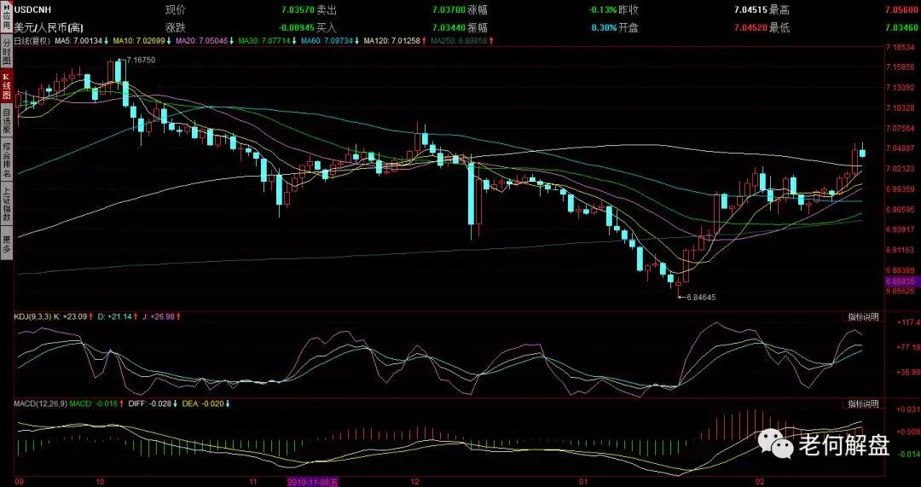Click the 卖出 price 7.03700

[x=449, y=10]
